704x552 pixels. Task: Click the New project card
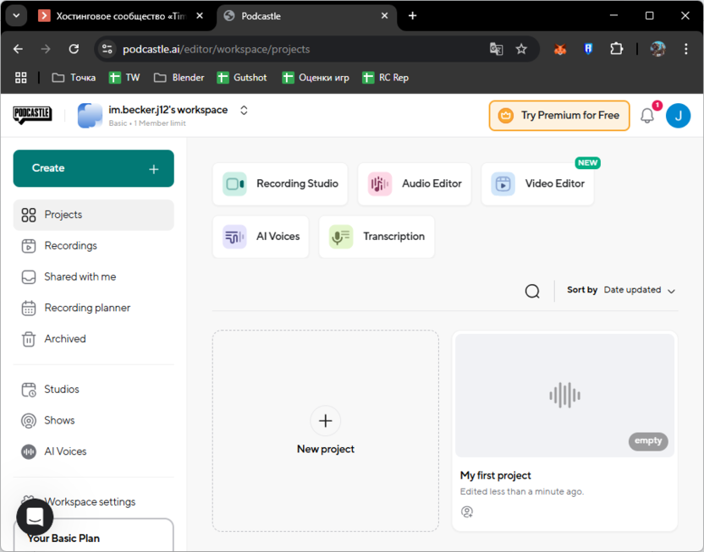[325, 430]
